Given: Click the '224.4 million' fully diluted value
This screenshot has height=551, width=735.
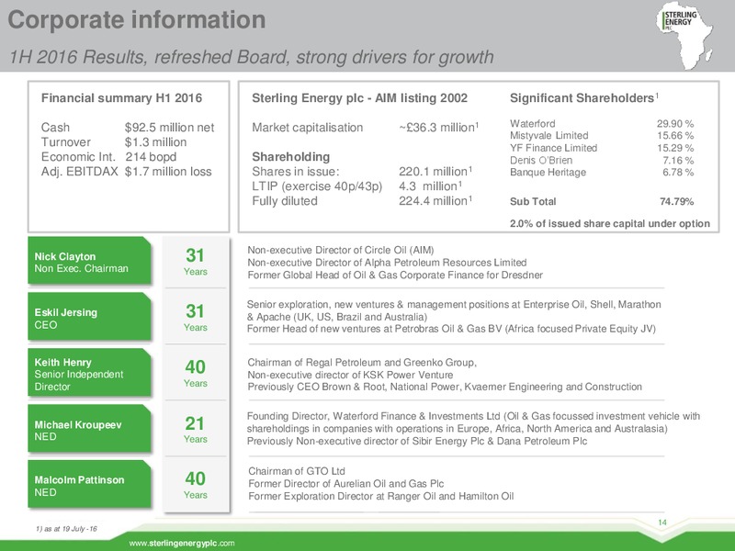Looking at the screenshot, I should [435, 200].
